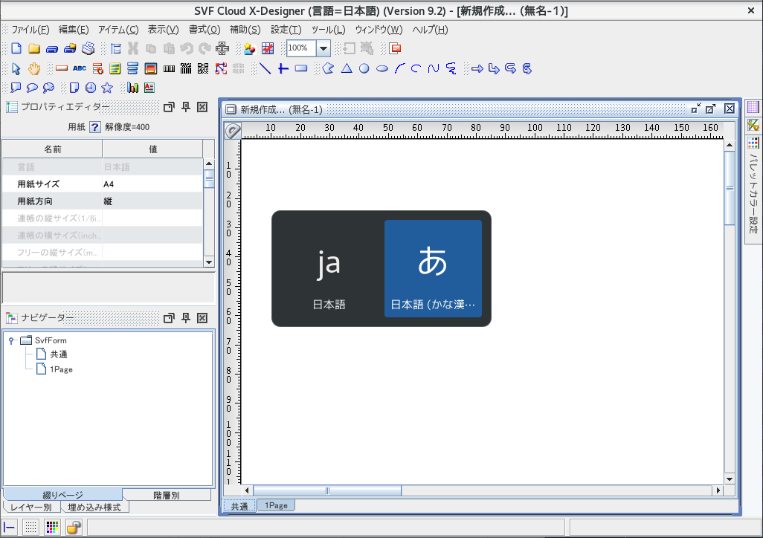763x538 pixels.
Task: Click the canvas horizontal scrollbar thumb
Action: (x=327, y=490)
